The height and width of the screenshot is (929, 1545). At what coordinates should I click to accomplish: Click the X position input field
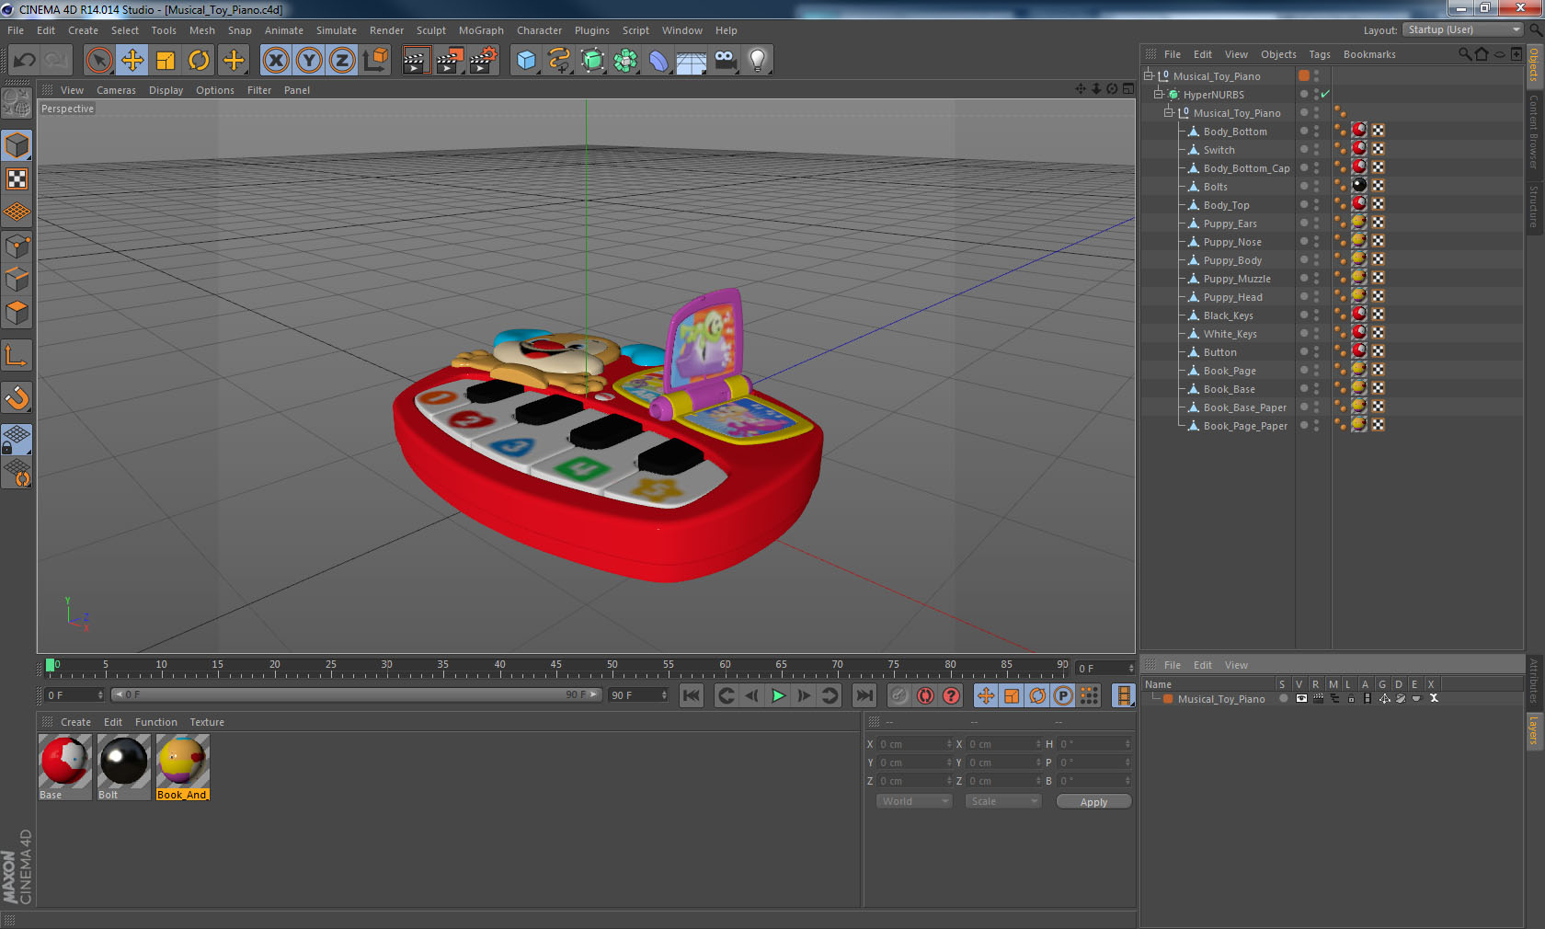coord(914,744)
